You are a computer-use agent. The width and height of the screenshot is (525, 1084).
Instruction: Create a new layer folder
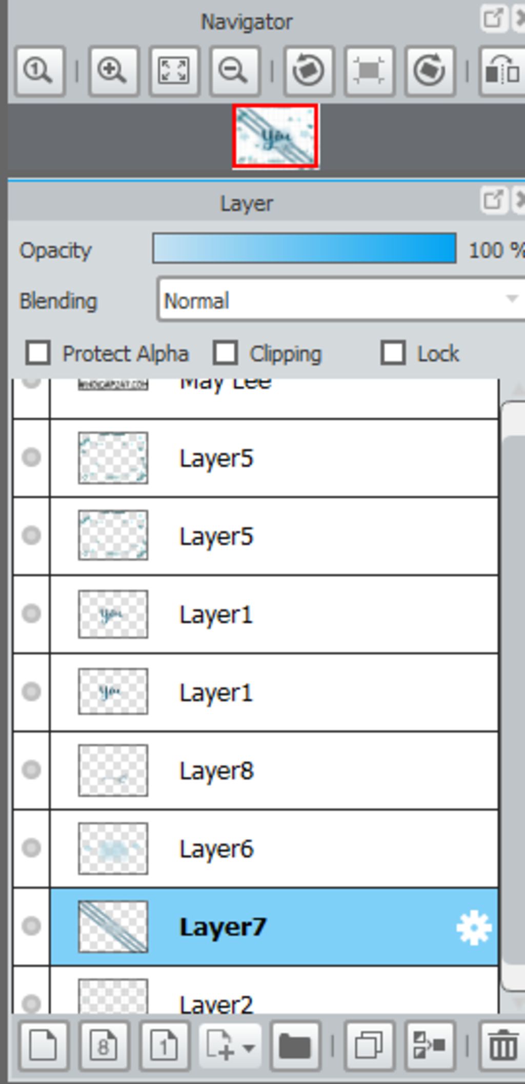pos(295,1046)
